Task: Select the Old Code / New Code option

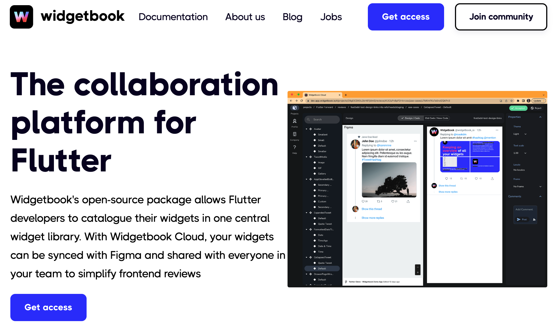Action: [x=436, y=118]
